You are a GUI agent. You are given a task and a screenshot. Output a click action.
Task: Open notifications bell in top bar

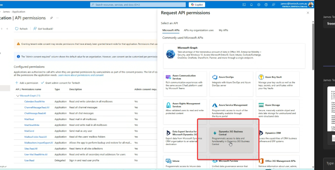[251, 4]
